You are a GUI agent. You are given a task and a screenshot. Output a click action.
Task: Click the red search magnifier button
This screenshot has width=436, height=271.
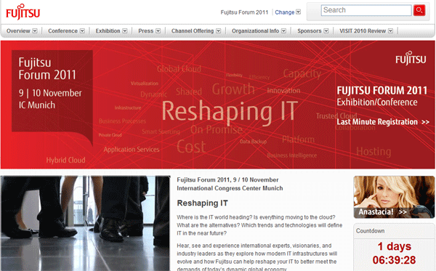419,10
